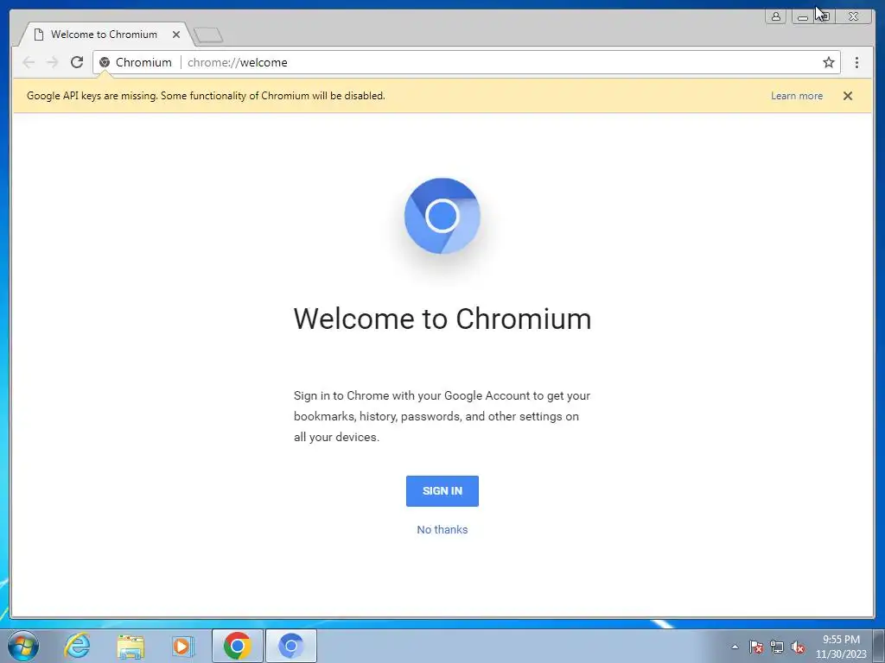Go back with the back arrow
This screenshot has width=885, height=663.
(29, 62)
